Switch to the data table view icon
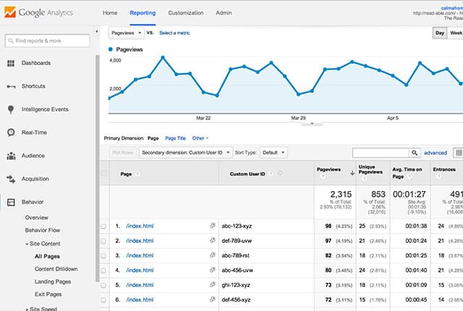The height and width of the screenshot is (311, 463). pyautogui.click(x=459, y=153)
